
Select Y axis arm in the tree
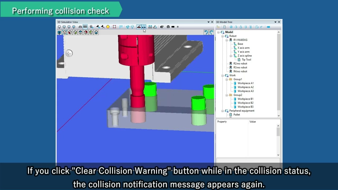tap(243, 52)
